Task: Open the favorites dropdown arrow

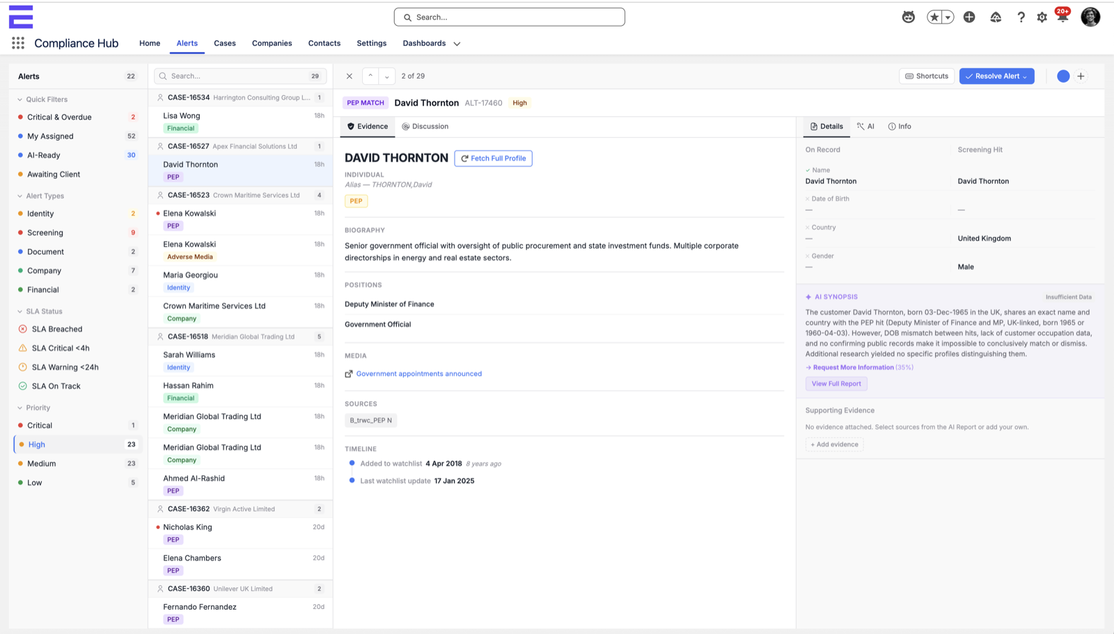Action: (948, 17)
